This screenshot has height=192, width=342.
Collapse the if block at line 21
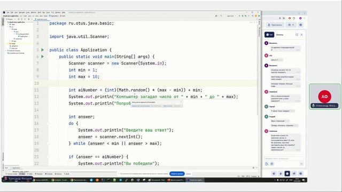click(x=48, y=157)
